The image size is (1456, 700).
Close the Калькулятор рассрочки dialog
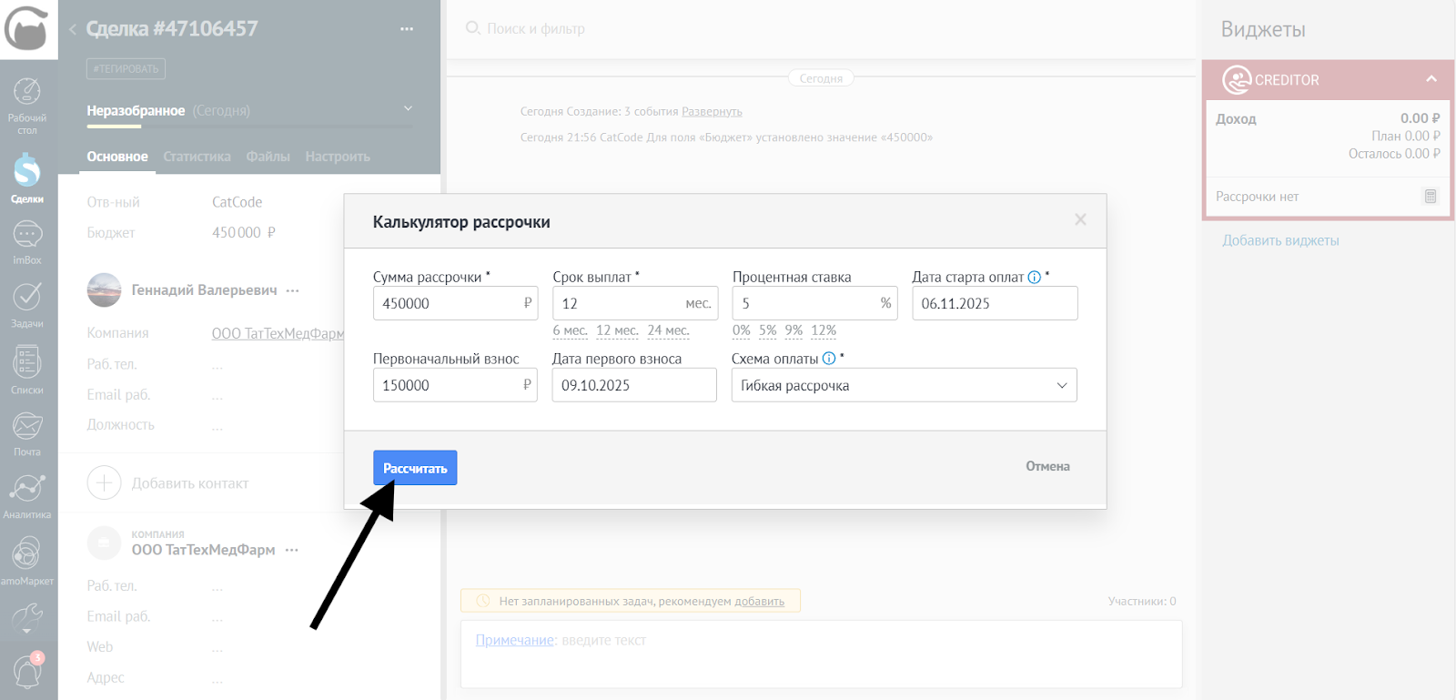point(1080,219)
